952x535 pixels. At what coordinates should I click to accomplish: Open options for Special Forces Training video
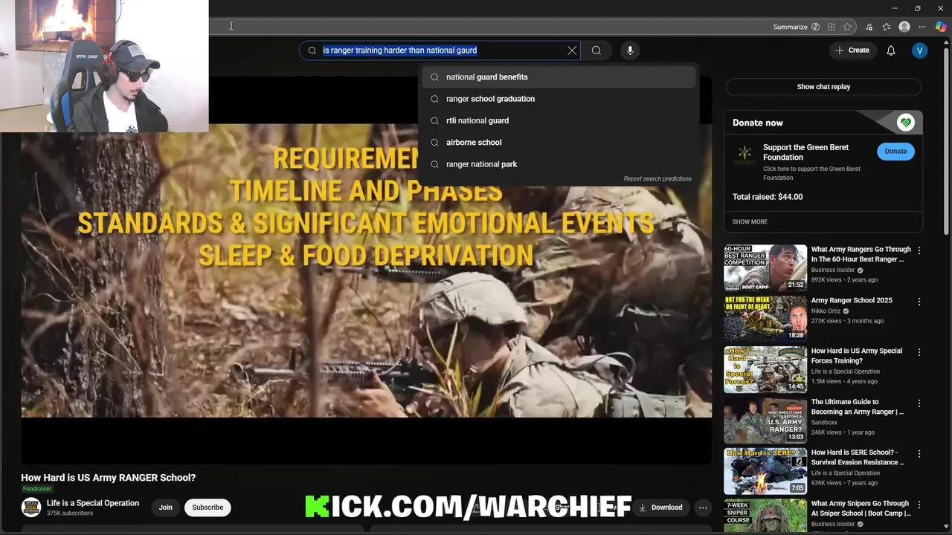919,352
